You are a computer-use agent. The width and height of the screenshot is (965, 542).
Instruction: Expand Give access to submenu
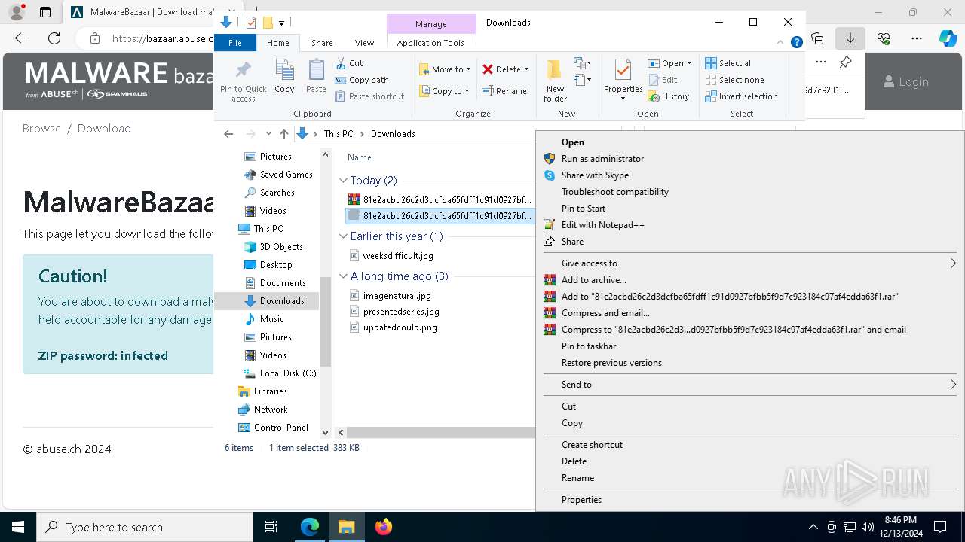pyautogui.click(x=750, y=263)
